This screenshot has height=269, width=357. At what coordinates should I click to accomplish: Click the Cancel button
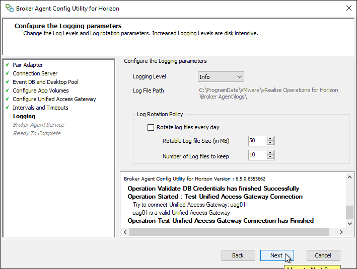pyautogui.click(x=323, y=255)
